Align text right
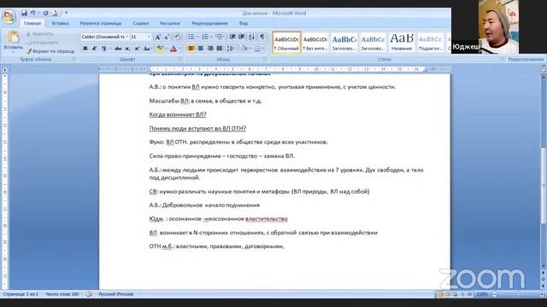Image resolution: width=547 pixels, height=307 pixels. click(x=210, y=49)
